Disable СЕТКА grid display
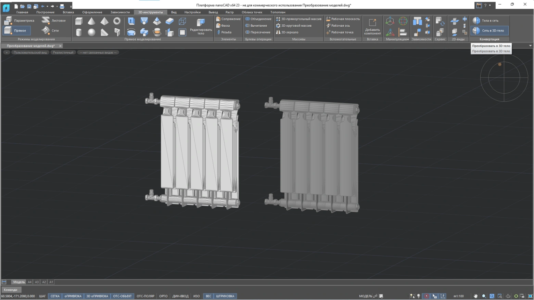This screenshot has height=300, width=534. click(x=55, y=296)
